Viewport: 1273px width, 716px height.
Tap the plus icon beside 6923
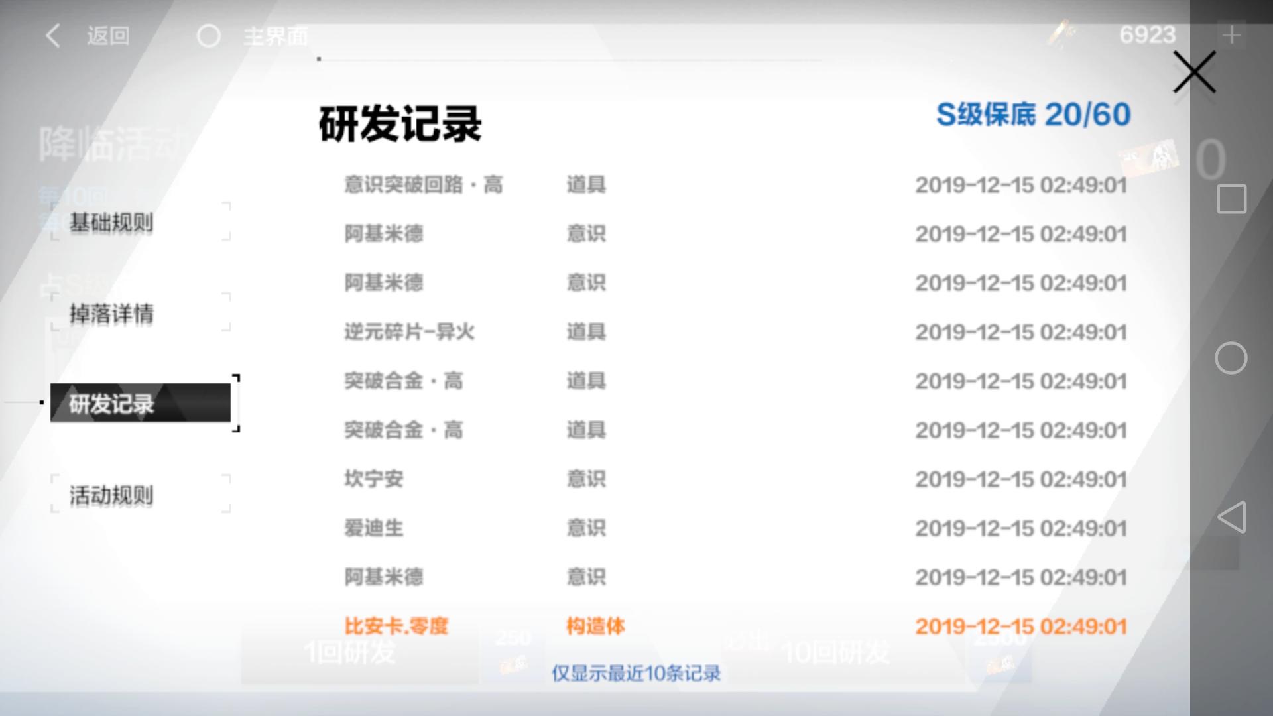1231,34
